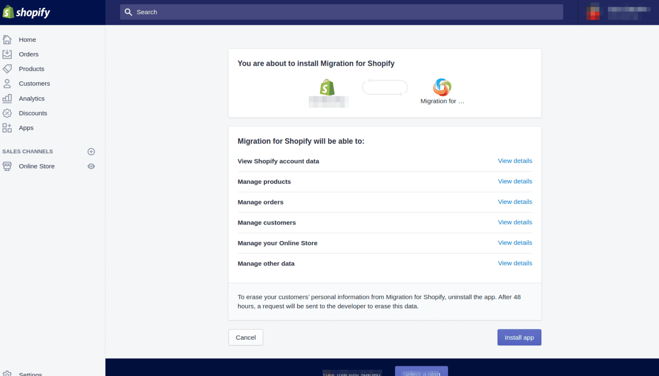659x376 pixels.
Task: Open Orders in the sidebar
Action: (x=29, y=54)
